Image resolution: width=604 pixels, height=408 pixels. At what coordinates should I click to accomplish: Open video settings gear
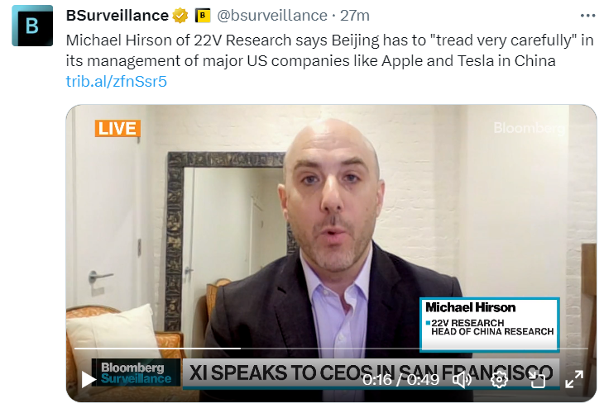(x=499, y=380)
